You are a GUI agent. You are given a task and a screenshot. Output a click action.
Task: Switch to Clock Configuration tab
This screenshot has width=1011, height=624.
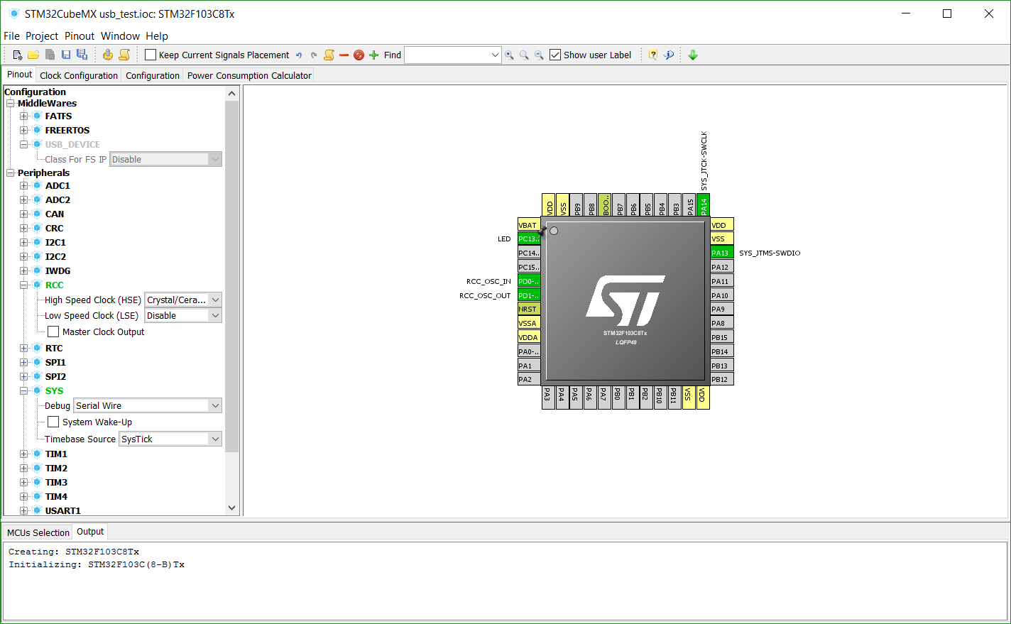pos(79,75)
